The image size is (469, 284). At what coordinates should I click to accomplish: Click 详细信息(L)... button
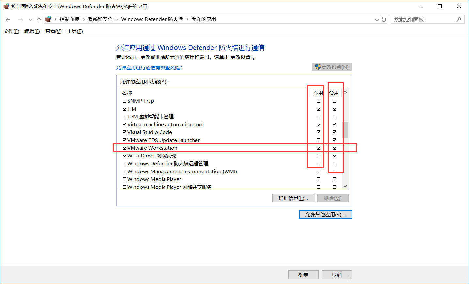pos(293,198)
